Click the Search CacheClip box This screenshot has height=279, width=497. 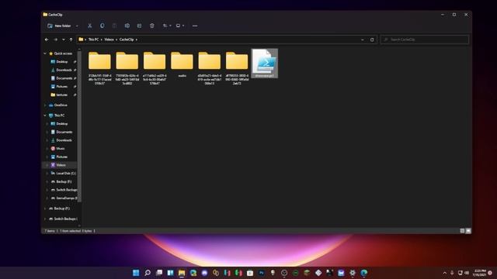[x=425, y=40]
